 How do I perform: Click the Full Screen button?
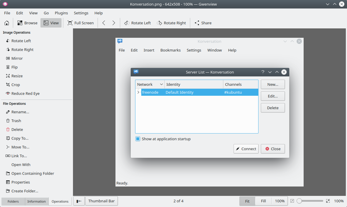[81, 23]
